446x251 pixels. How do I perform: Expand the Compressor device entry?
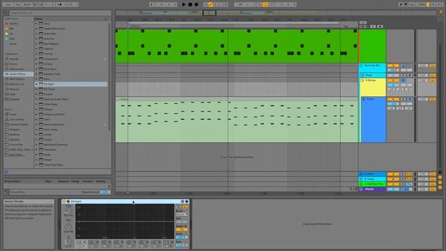point(36,59)
